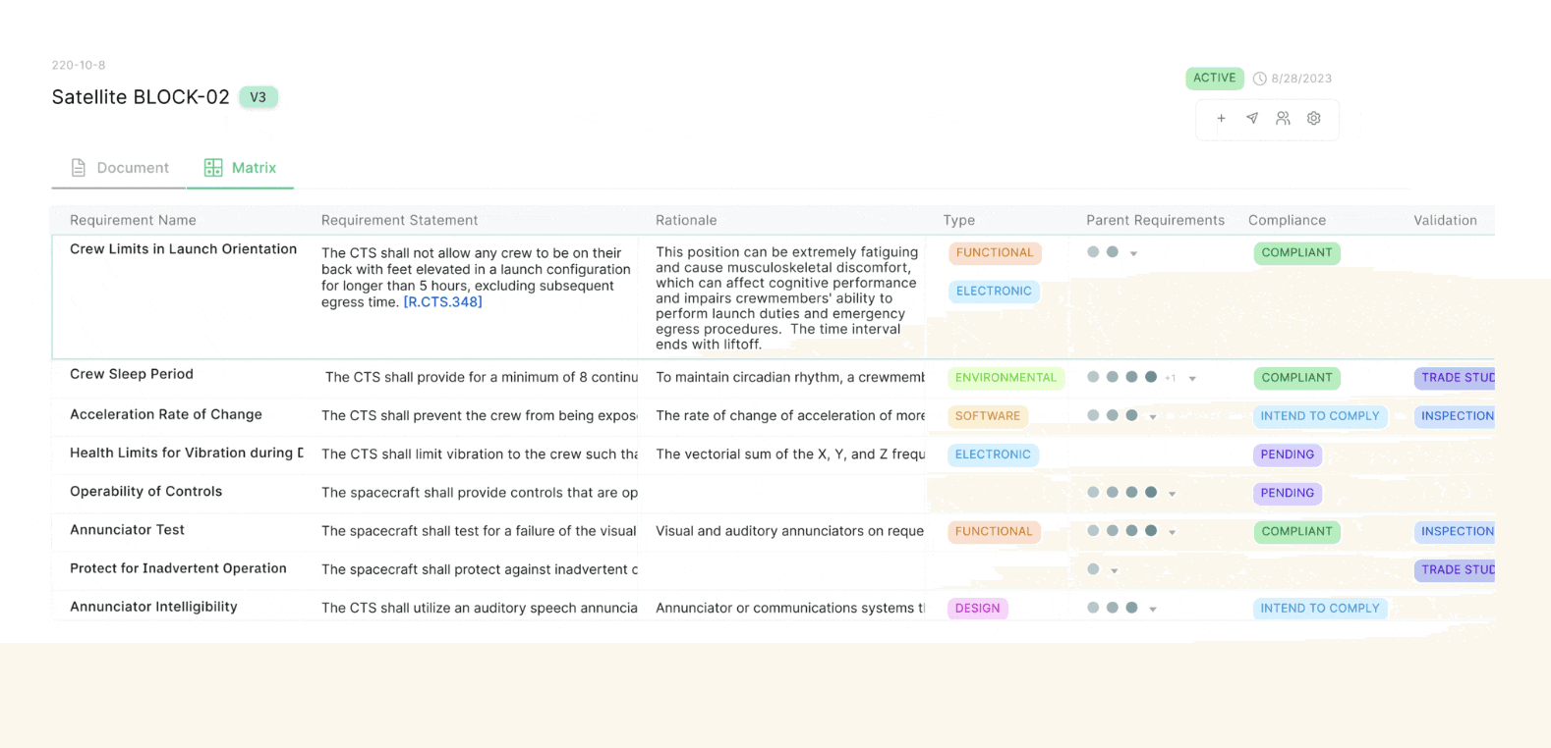The height and width of the screenshot is (748, 1551).
Task: Click the Satellite BLOCK-02 title
Action: 141,97
